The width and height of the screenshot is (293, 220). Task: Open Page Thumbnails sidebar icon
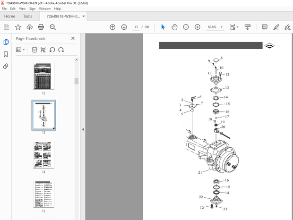click(6, 42)
